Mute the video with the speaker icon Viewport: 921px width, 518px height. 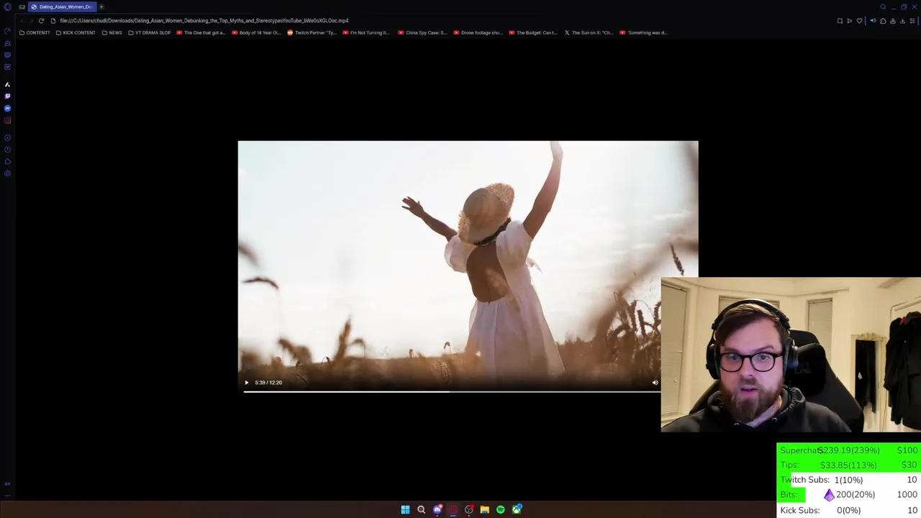655,383
